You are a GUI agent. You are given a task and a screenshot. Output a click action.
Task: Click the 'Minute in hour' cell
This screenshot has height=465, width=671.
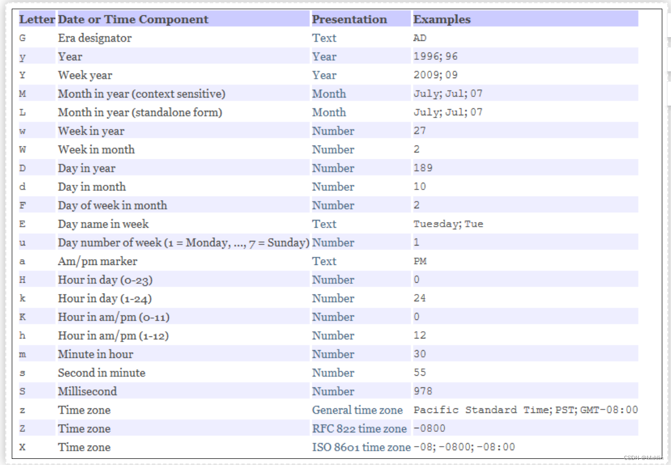click(96, 354)
